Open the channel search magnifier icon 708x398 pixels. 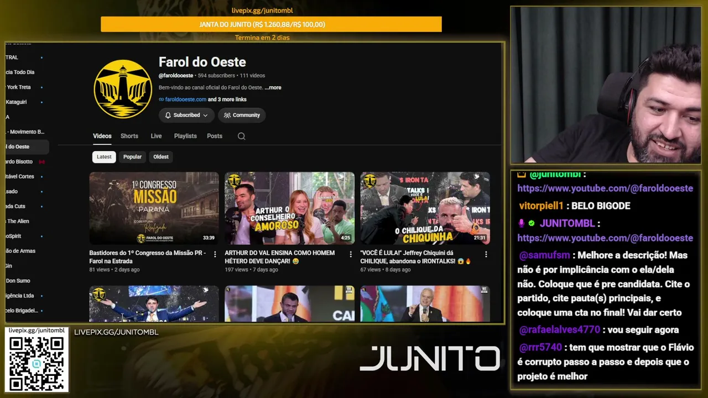click(241, 136)
